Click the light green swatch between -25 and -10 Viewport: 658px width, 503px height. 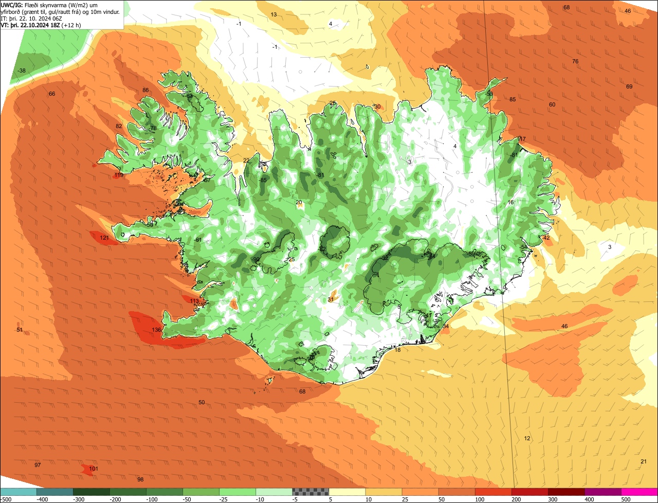tap(237, 492)
